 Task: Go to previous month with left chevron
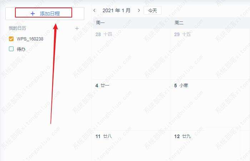coord(94,10)
